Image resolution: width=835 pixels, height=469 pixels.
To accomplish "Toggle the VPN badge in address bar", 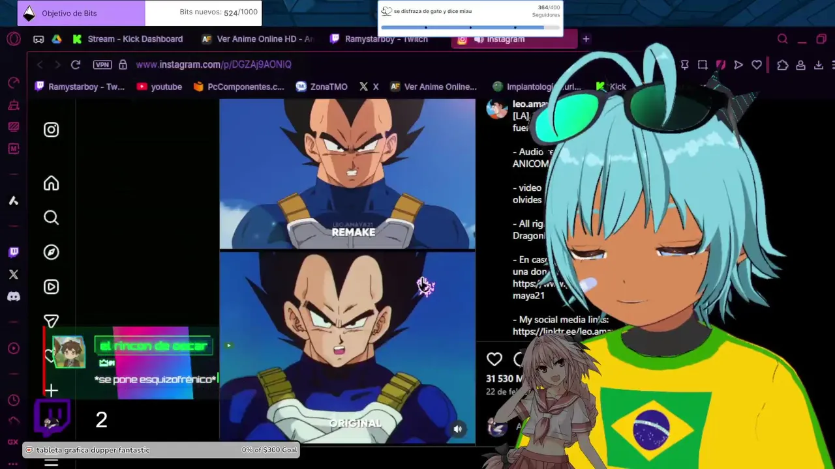I will (x=102, y=64).
